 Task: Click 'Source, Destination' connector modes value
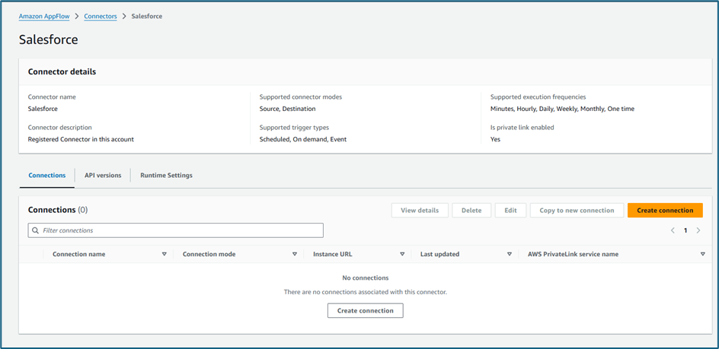tap(287, 109)
